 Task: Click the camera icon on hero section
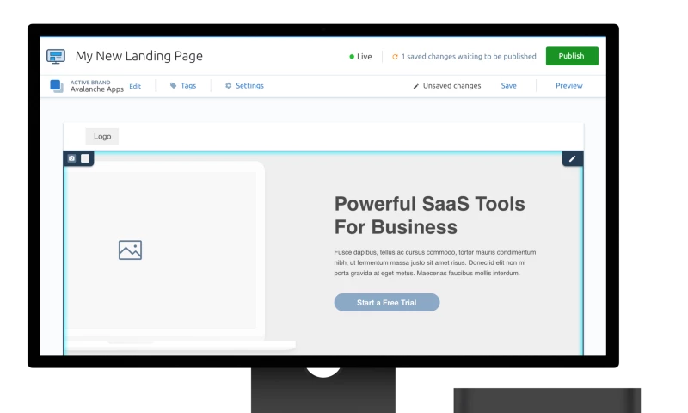[72, 158]
